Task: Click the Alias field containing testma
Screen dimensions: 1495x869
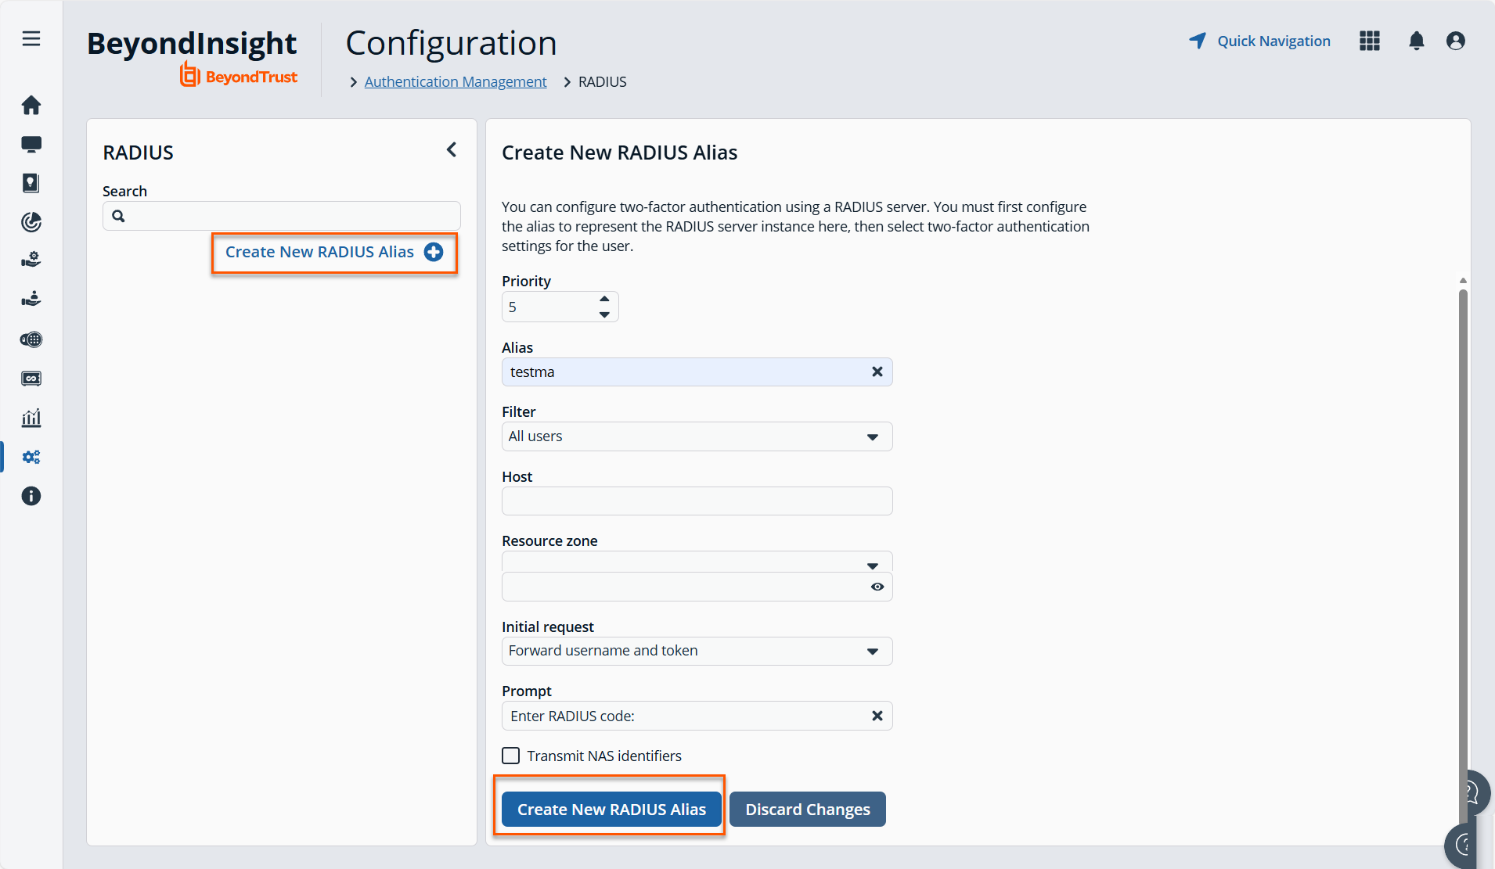Action: click(697, 372)
